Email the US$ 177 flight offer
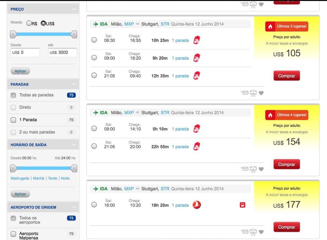The image size is (327, 240). [x=244, y=232]
